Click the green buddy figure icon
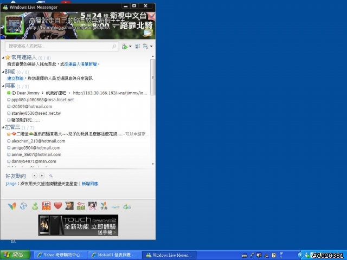Image resolution: width=347 pixels, height=260 pixels. 35,206
